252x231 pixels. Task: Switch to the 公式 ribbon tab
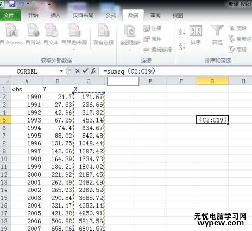point(110,15)
